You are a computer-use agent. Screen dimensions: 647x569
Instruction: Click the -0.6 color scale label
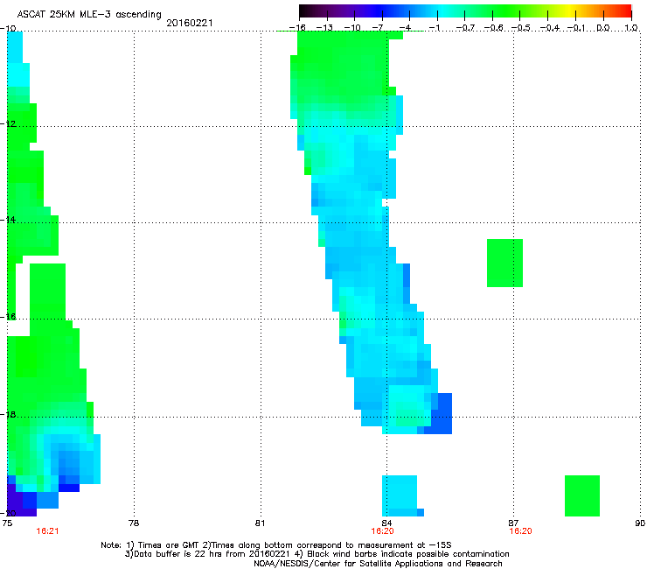point(493,28)
